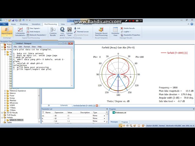Select farfield (f=1800) [1] tree item
Image resolution: width=195 pixels, height=146 pixels.
(16, 120)
